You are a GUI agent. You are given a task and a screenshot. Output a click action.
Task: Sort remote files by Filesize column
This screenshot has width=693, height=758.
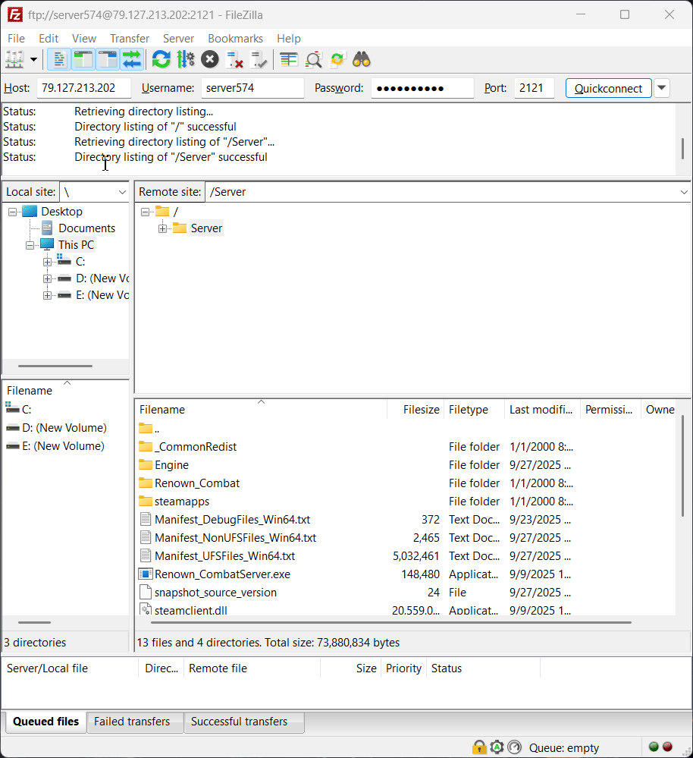(x=421, y=410)
